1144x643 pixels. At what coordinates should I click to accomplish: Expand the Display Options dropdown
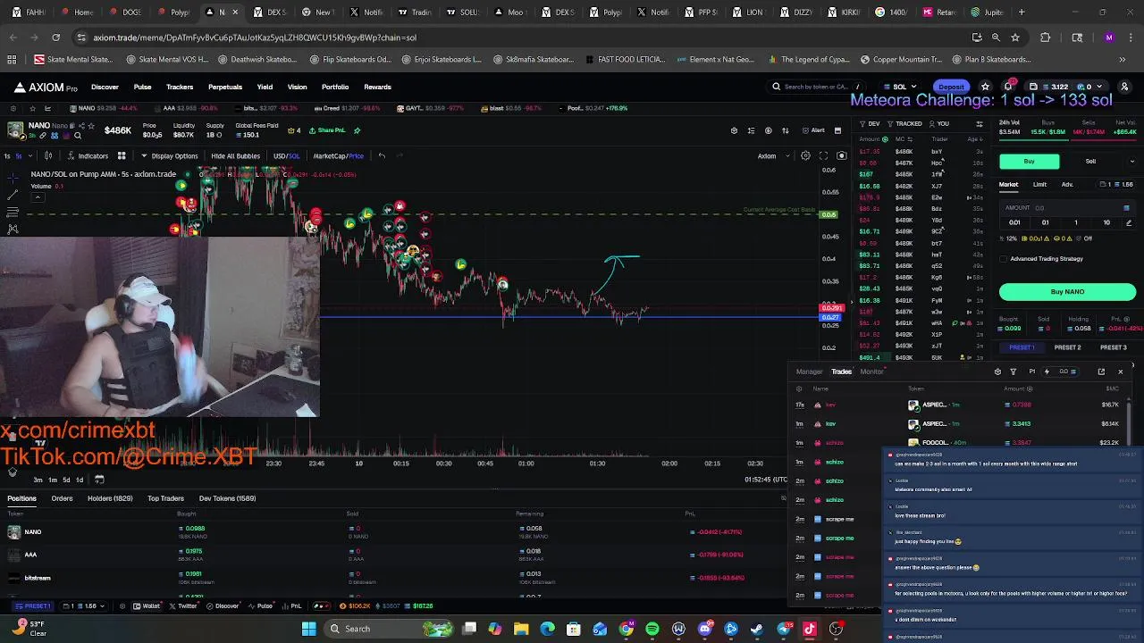coord(170,156)
